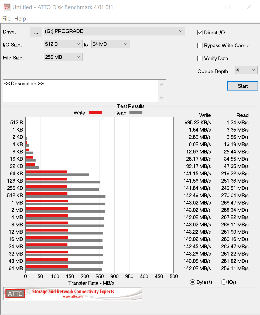Expand the 64 MB maximum I/O size dropdown

111,44
